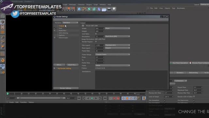This screenshot has width=209, height=118.
Task: Open the Resolution Pixels/Inch dropdown
Action: point(117,36)
